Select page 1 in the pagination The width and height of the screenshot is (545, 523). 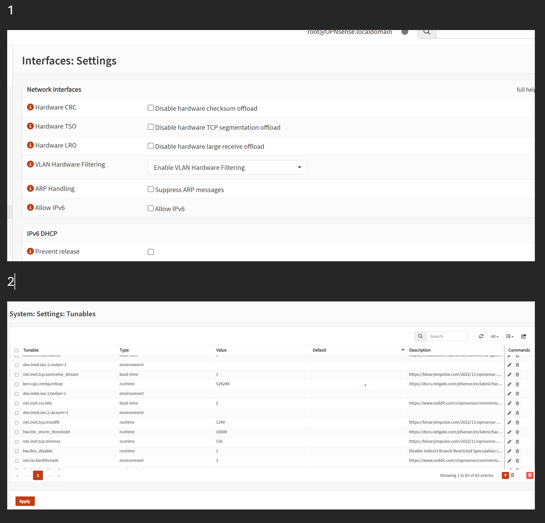38,475
